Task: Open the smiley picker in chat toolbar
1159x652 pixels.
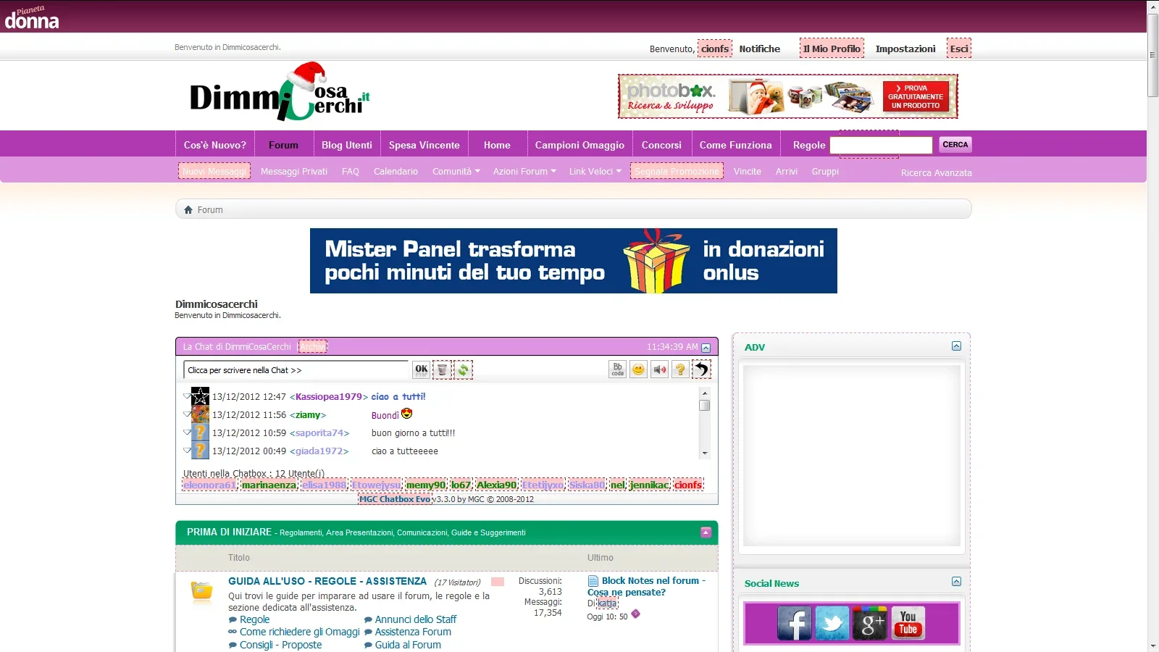Action: [x=638, y=369]
